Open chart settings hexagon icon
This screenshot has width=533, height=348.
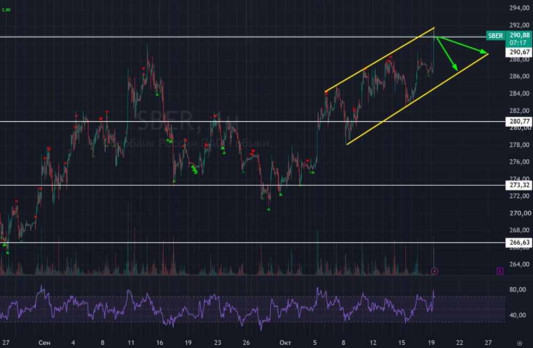pyautogui.click(x=519, y=343)
